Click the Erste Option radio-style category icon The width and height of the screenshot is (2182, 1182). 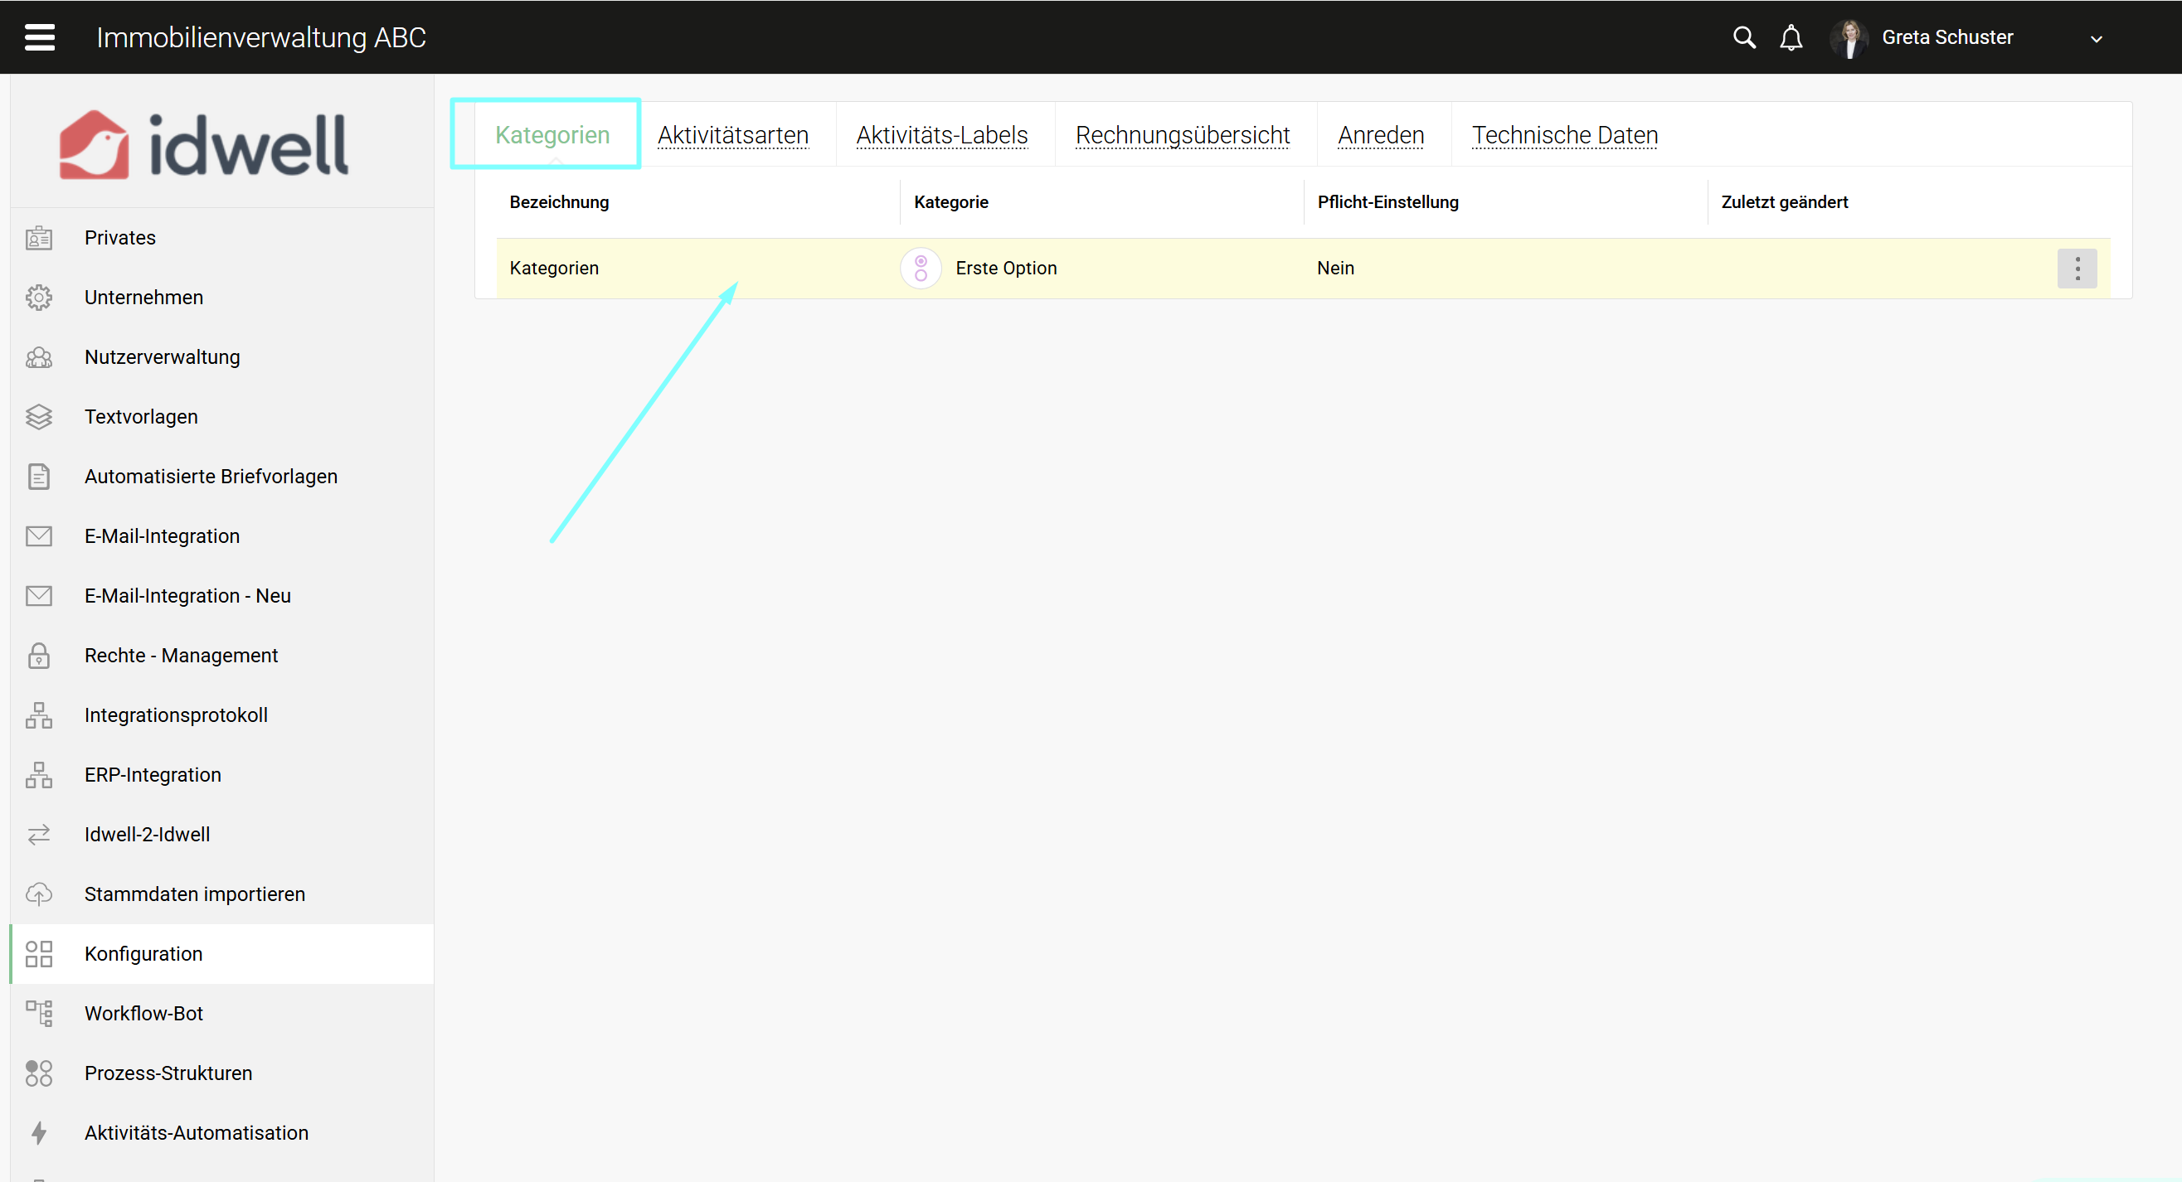pyautogui.click(x=921, y=269)
